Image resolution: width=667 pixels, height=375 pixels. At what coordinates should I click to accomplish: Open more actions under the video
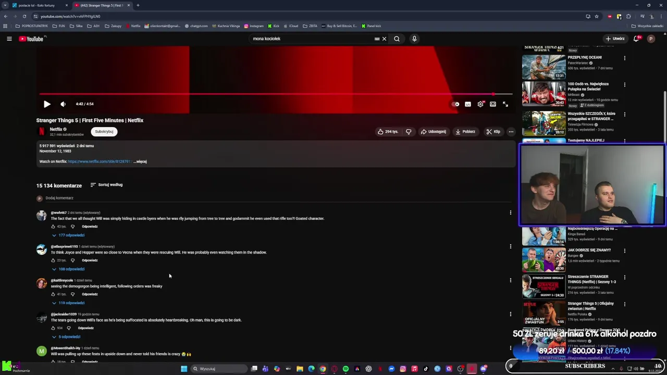[x=511, y=132]
